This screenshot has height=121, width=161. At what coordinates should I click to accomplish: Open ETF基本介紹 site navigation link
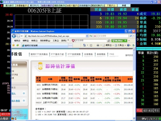[x=57, y=54]
